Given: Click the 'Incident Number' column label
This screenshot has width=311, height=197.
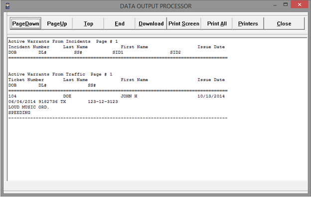Looking at the screenshot, I should pos(29,47).
